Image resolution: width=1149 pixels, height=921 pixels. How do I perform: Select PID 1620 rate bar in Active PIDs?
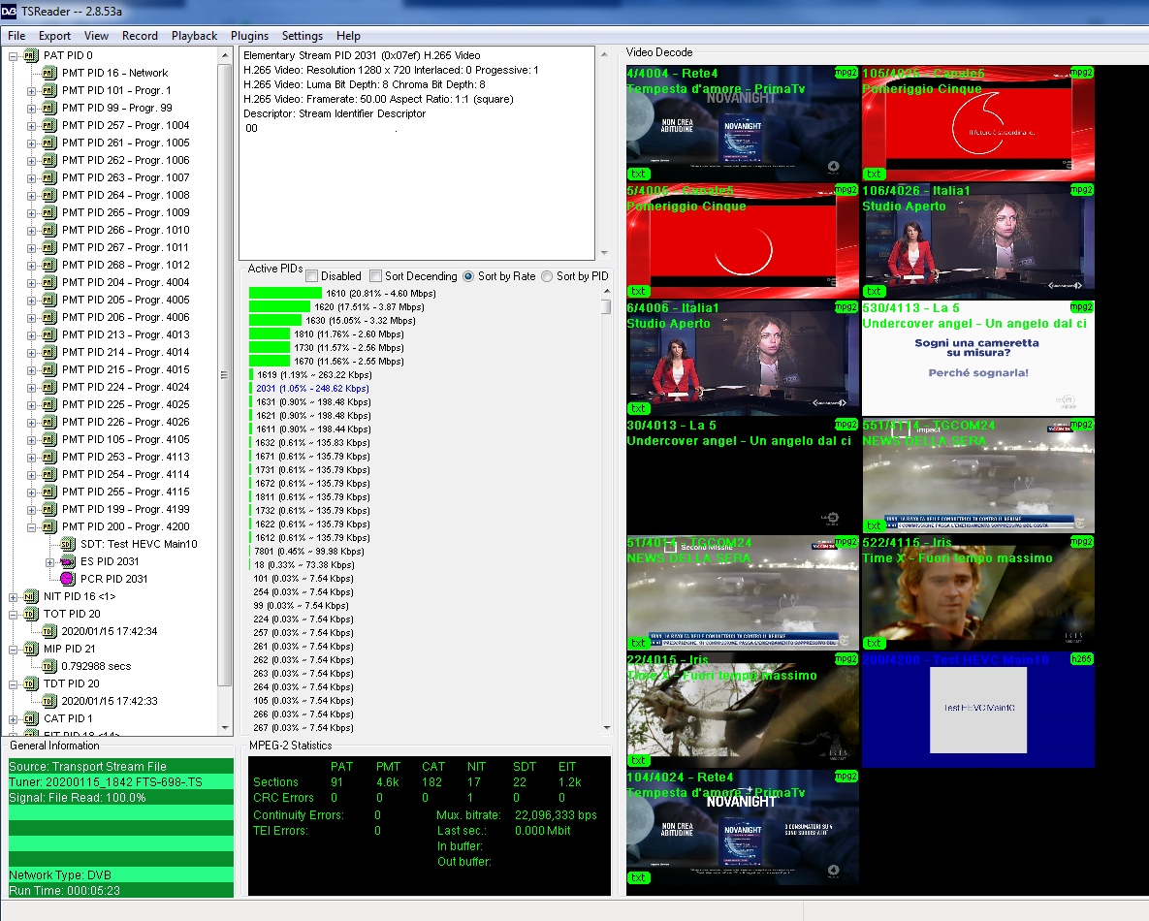(280, 307)
